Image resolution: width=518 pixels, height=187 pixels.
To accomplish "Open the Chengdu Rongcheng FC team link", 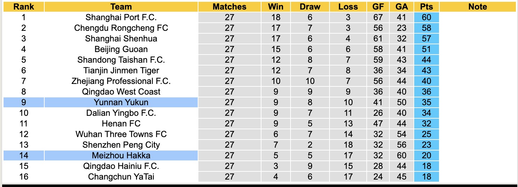I will coord(121,28).
